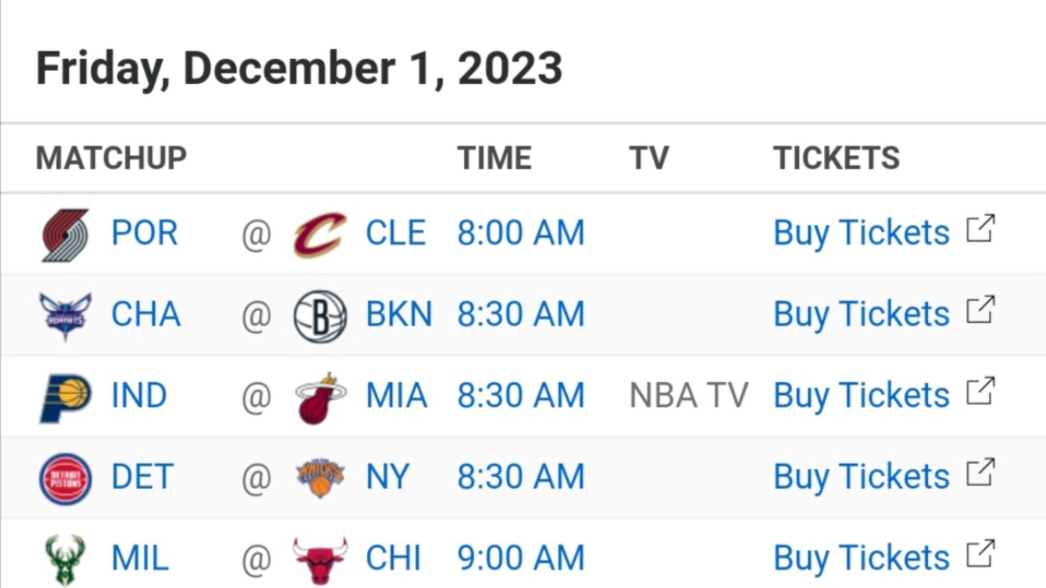
Task: Open the NY team name link
Action: pyautogui.click(x=387, y=477)
